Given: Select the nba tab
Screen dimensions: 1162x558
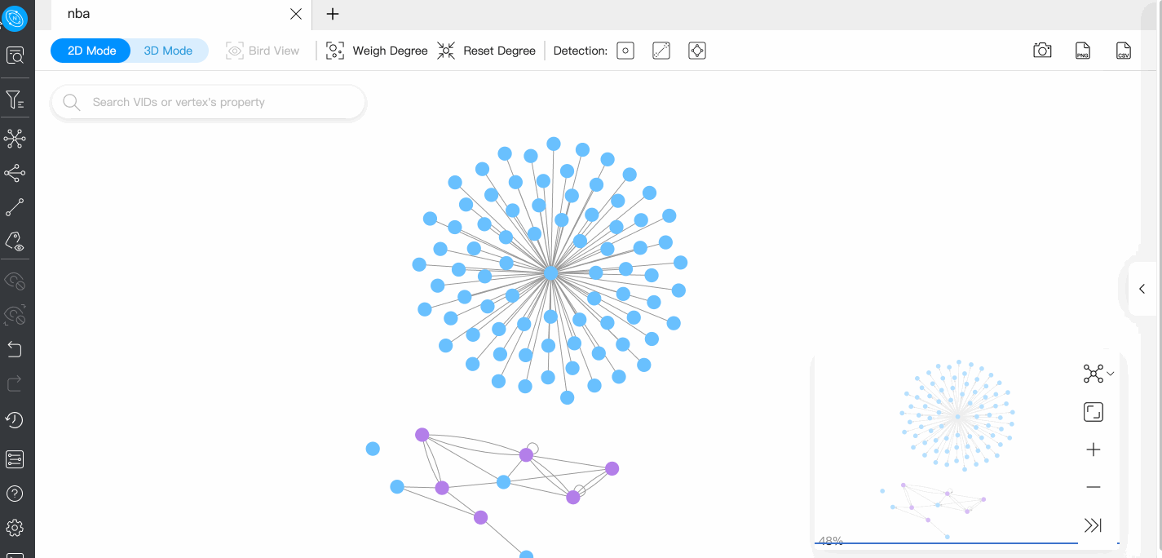Looking at the screenshot, I should pos(79,14).
